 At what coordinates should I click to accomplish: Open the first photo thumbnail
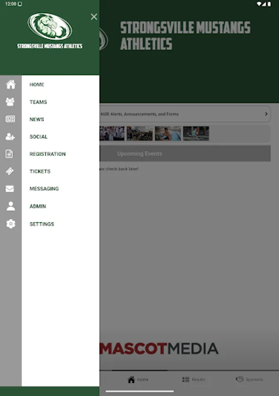(112, 133)
